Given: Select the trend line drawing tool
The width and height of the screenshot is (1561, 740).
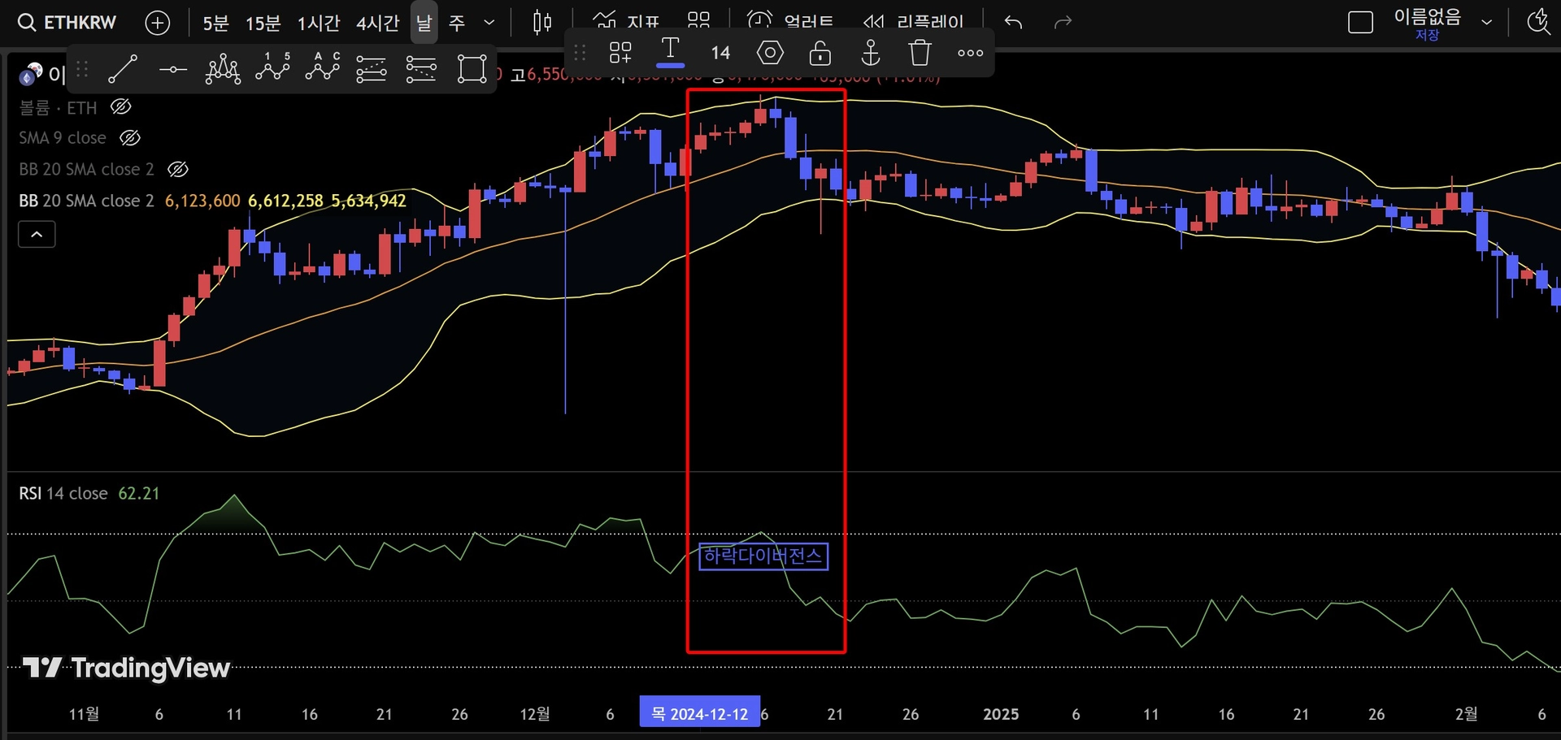Looking at the screenshot, I should pyautogui.click(x=123, y=69).
